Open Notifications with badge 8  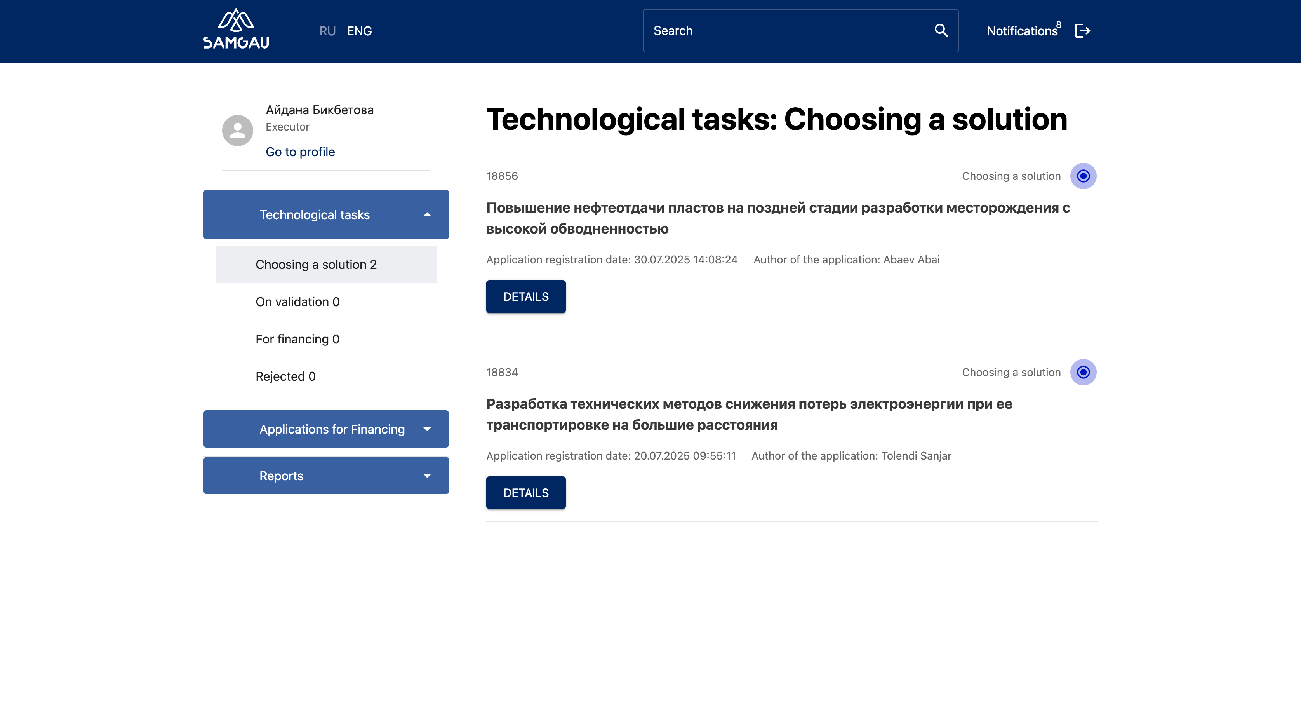(1023, 31)
